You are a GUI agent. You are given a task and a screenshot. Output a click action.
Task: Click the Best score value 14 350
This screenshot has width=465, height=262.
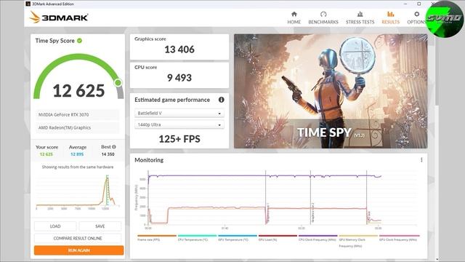point(108,154)
